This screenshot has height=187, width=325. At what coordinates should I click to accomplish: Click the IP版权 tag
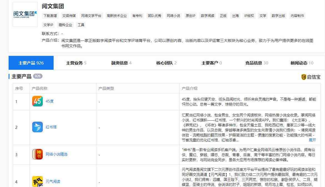[249, 16]
